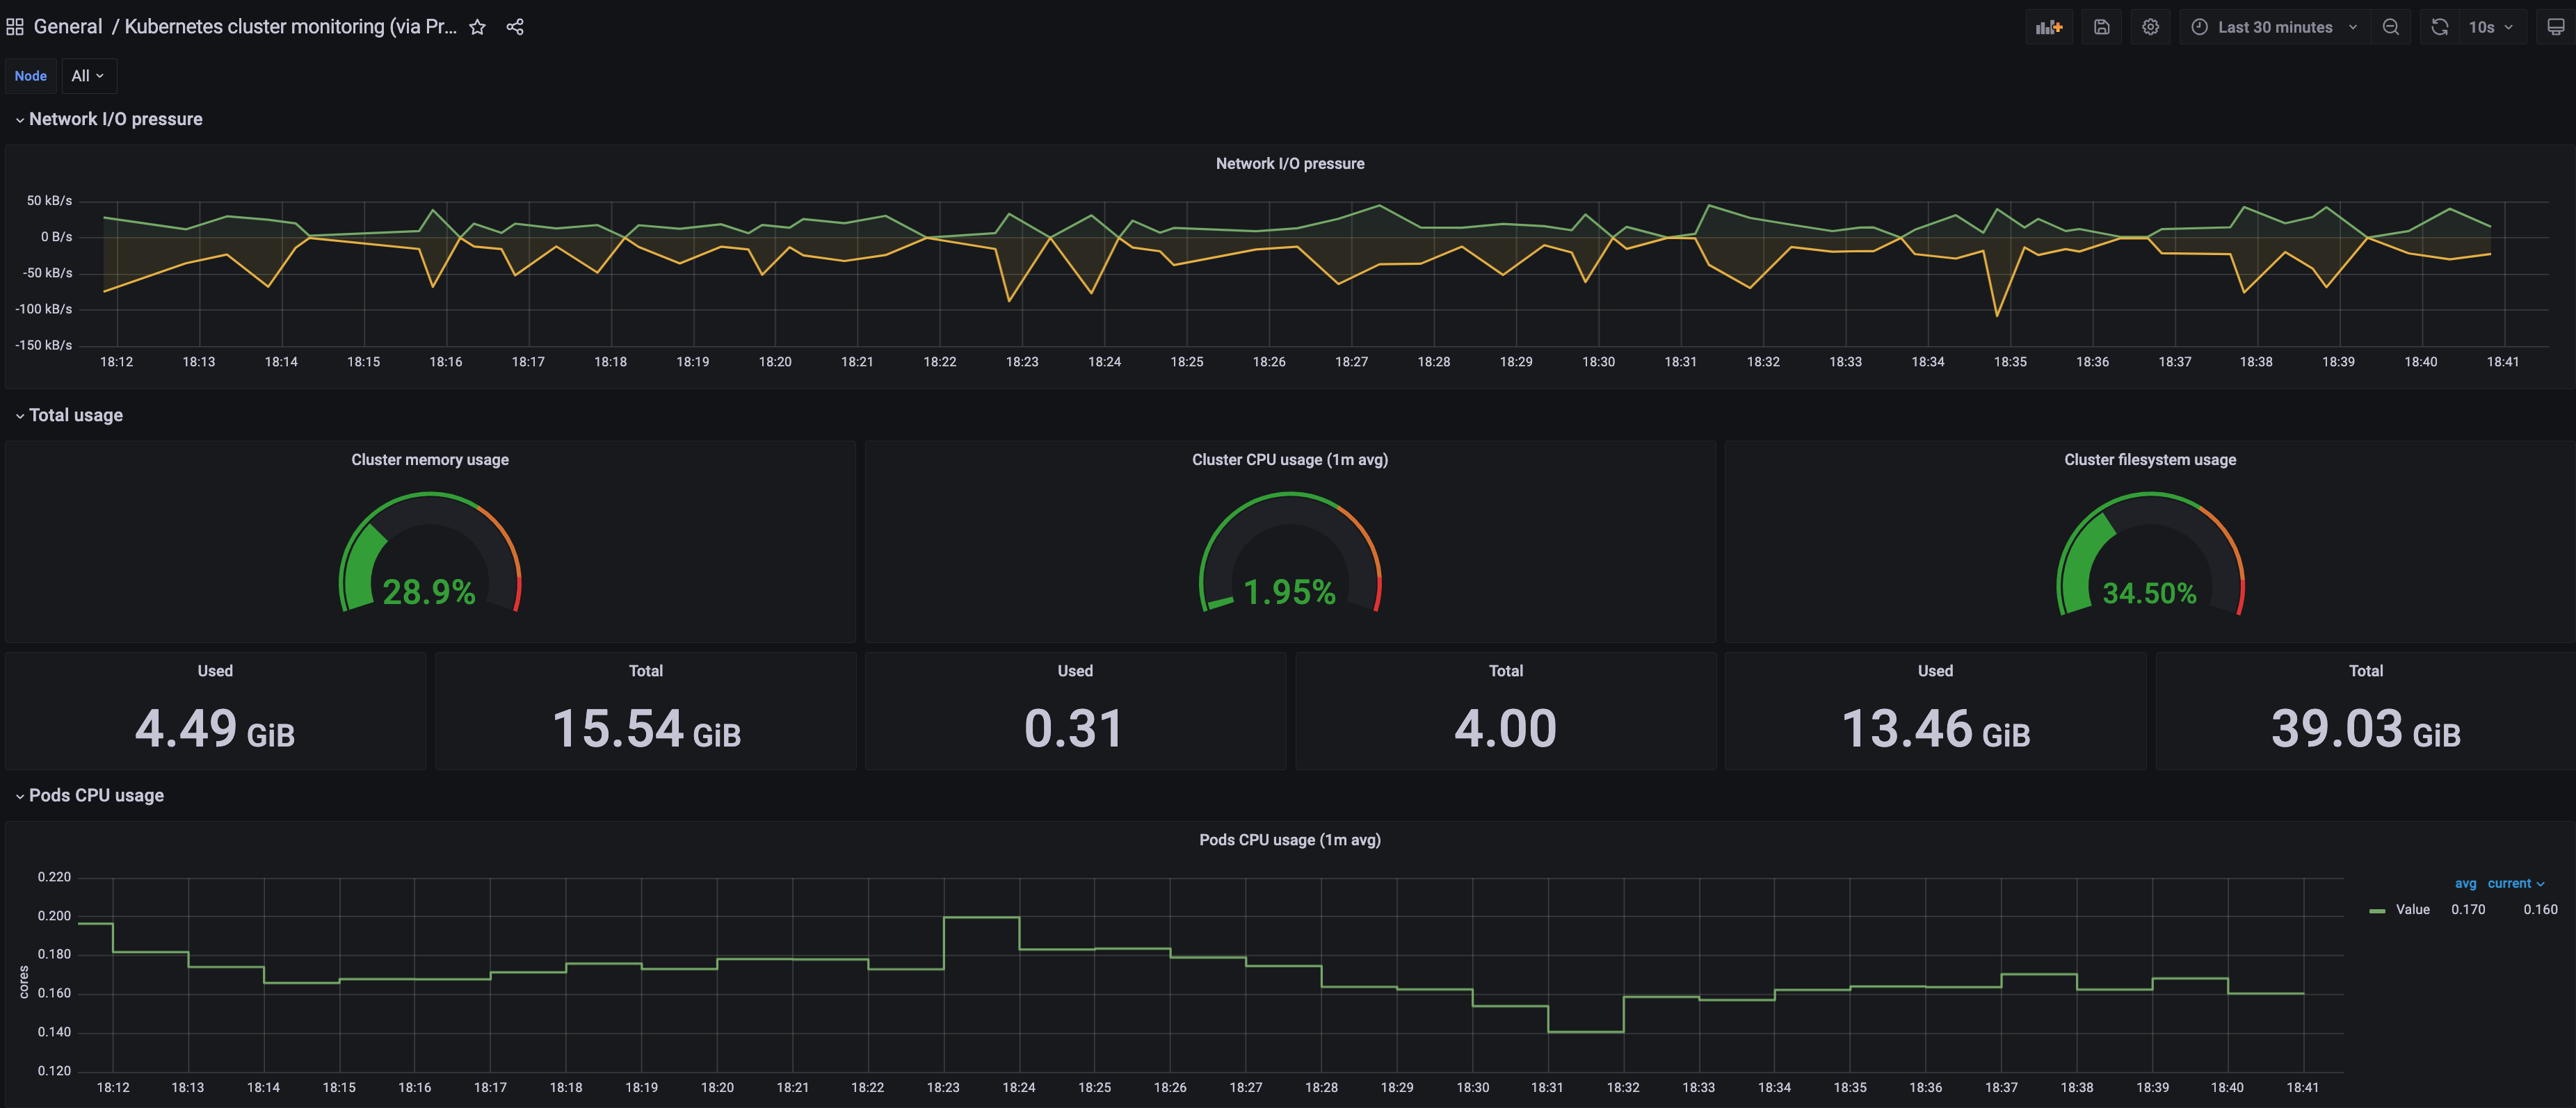The height and width of the screenshot is (1108, 2576).
Task: Open dashboard settings gear
Action: [x=2150, y=27]
